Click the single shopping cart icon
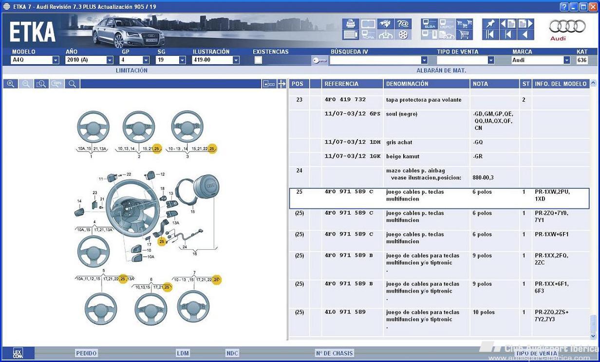The image size is (600, 362). coord(464,35)
